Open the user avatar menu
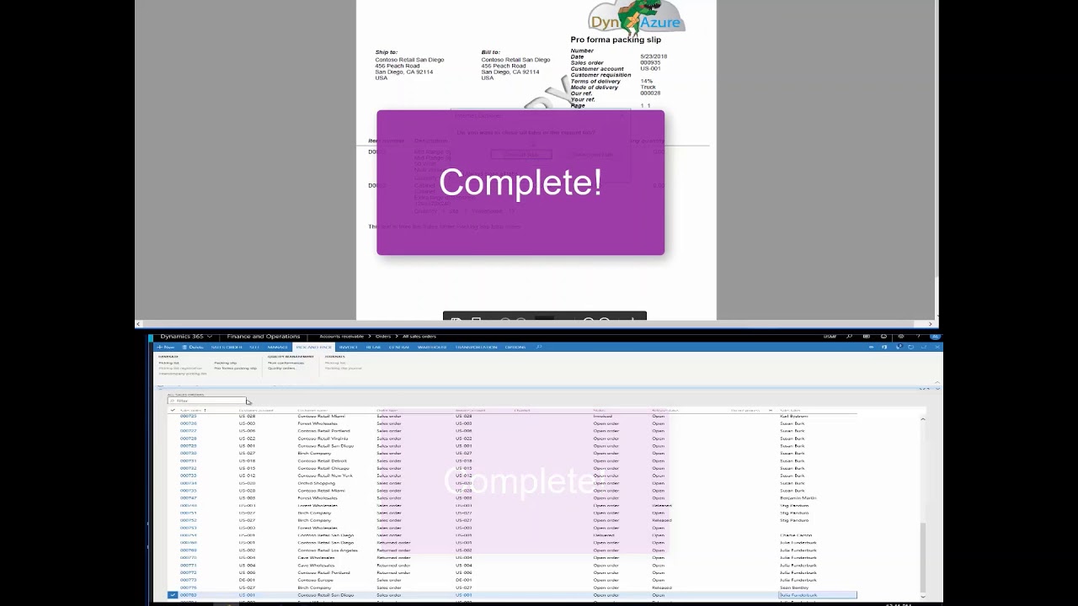This screenshot has height=606, width=1078. (935, 337)
